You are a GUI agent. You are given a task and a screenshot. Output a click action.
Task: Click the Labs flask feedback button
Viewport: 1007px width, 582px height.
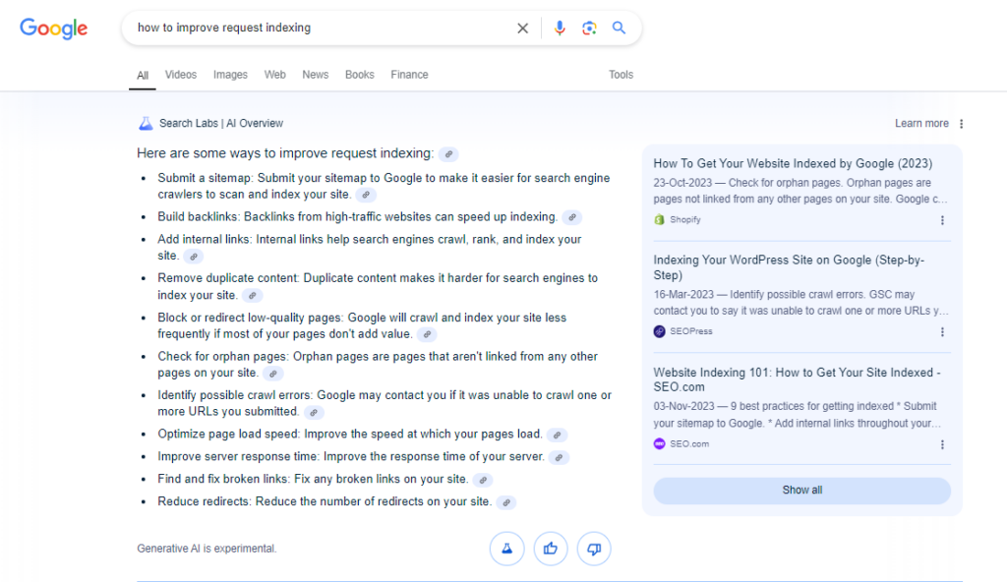507,549
